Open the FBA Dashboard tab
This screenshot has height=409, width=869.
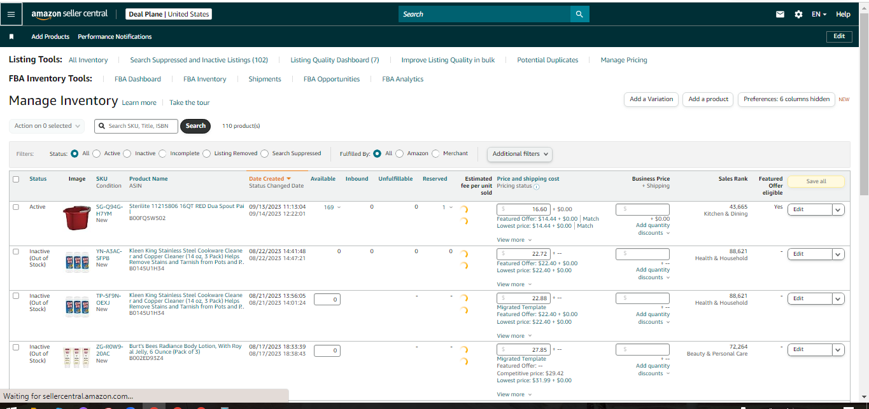click(x=138, y=79)
